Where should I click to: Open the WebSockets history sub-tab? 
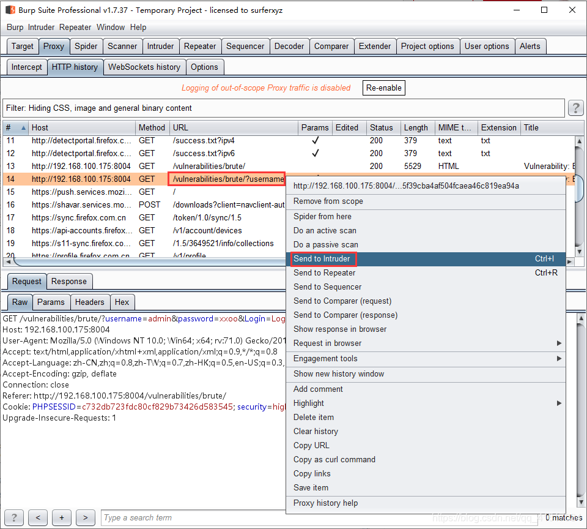tap(144, 67)
